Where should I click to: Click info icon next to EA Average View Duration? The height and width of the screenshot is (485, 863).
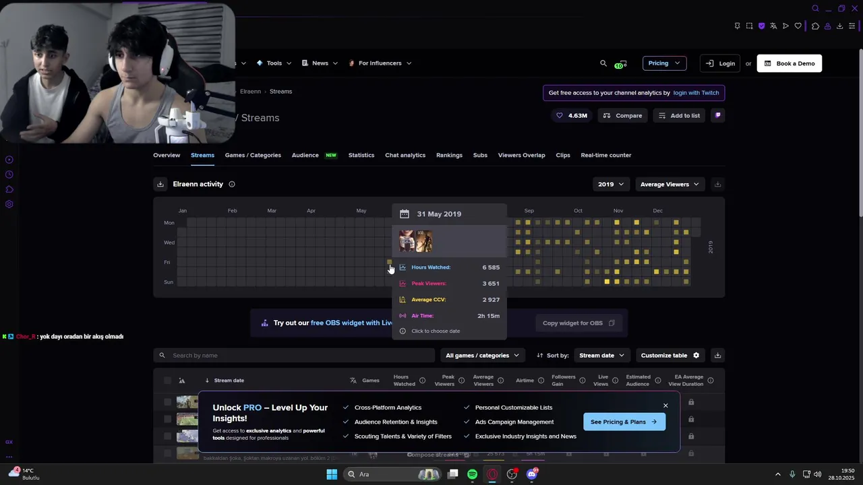pos(710,381)
